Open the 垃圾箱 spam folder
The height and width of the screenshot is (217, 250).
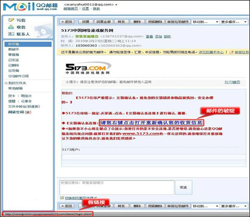point(13,70)
